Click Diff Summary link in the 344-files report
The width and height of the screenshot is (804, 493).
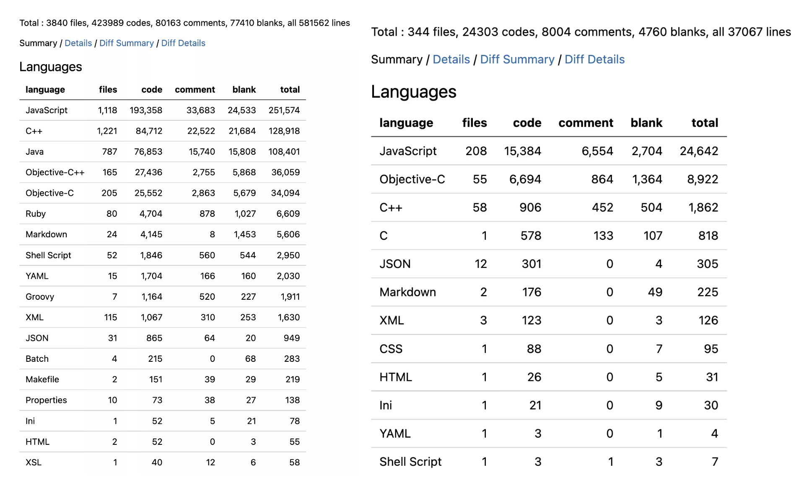517,60
